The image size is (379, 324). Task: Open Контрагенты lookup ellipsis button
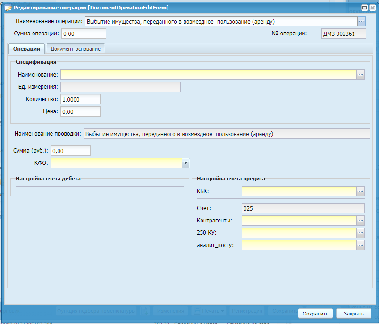coord(361,221)
